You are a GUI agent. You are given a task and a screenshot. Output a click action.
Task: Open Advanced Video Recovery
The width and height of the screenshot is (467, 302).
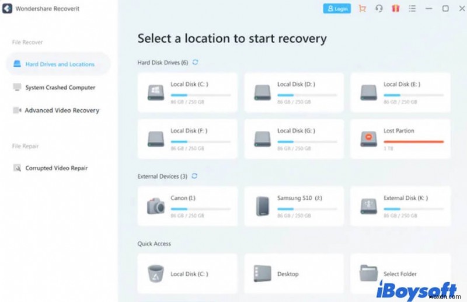point(62,110)
